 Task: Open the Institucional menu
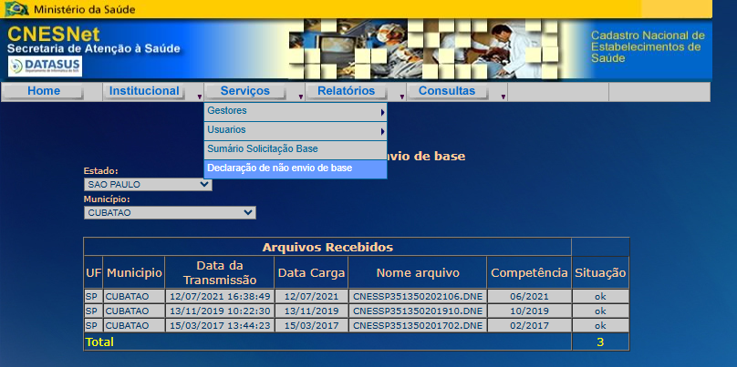[144, 91]
